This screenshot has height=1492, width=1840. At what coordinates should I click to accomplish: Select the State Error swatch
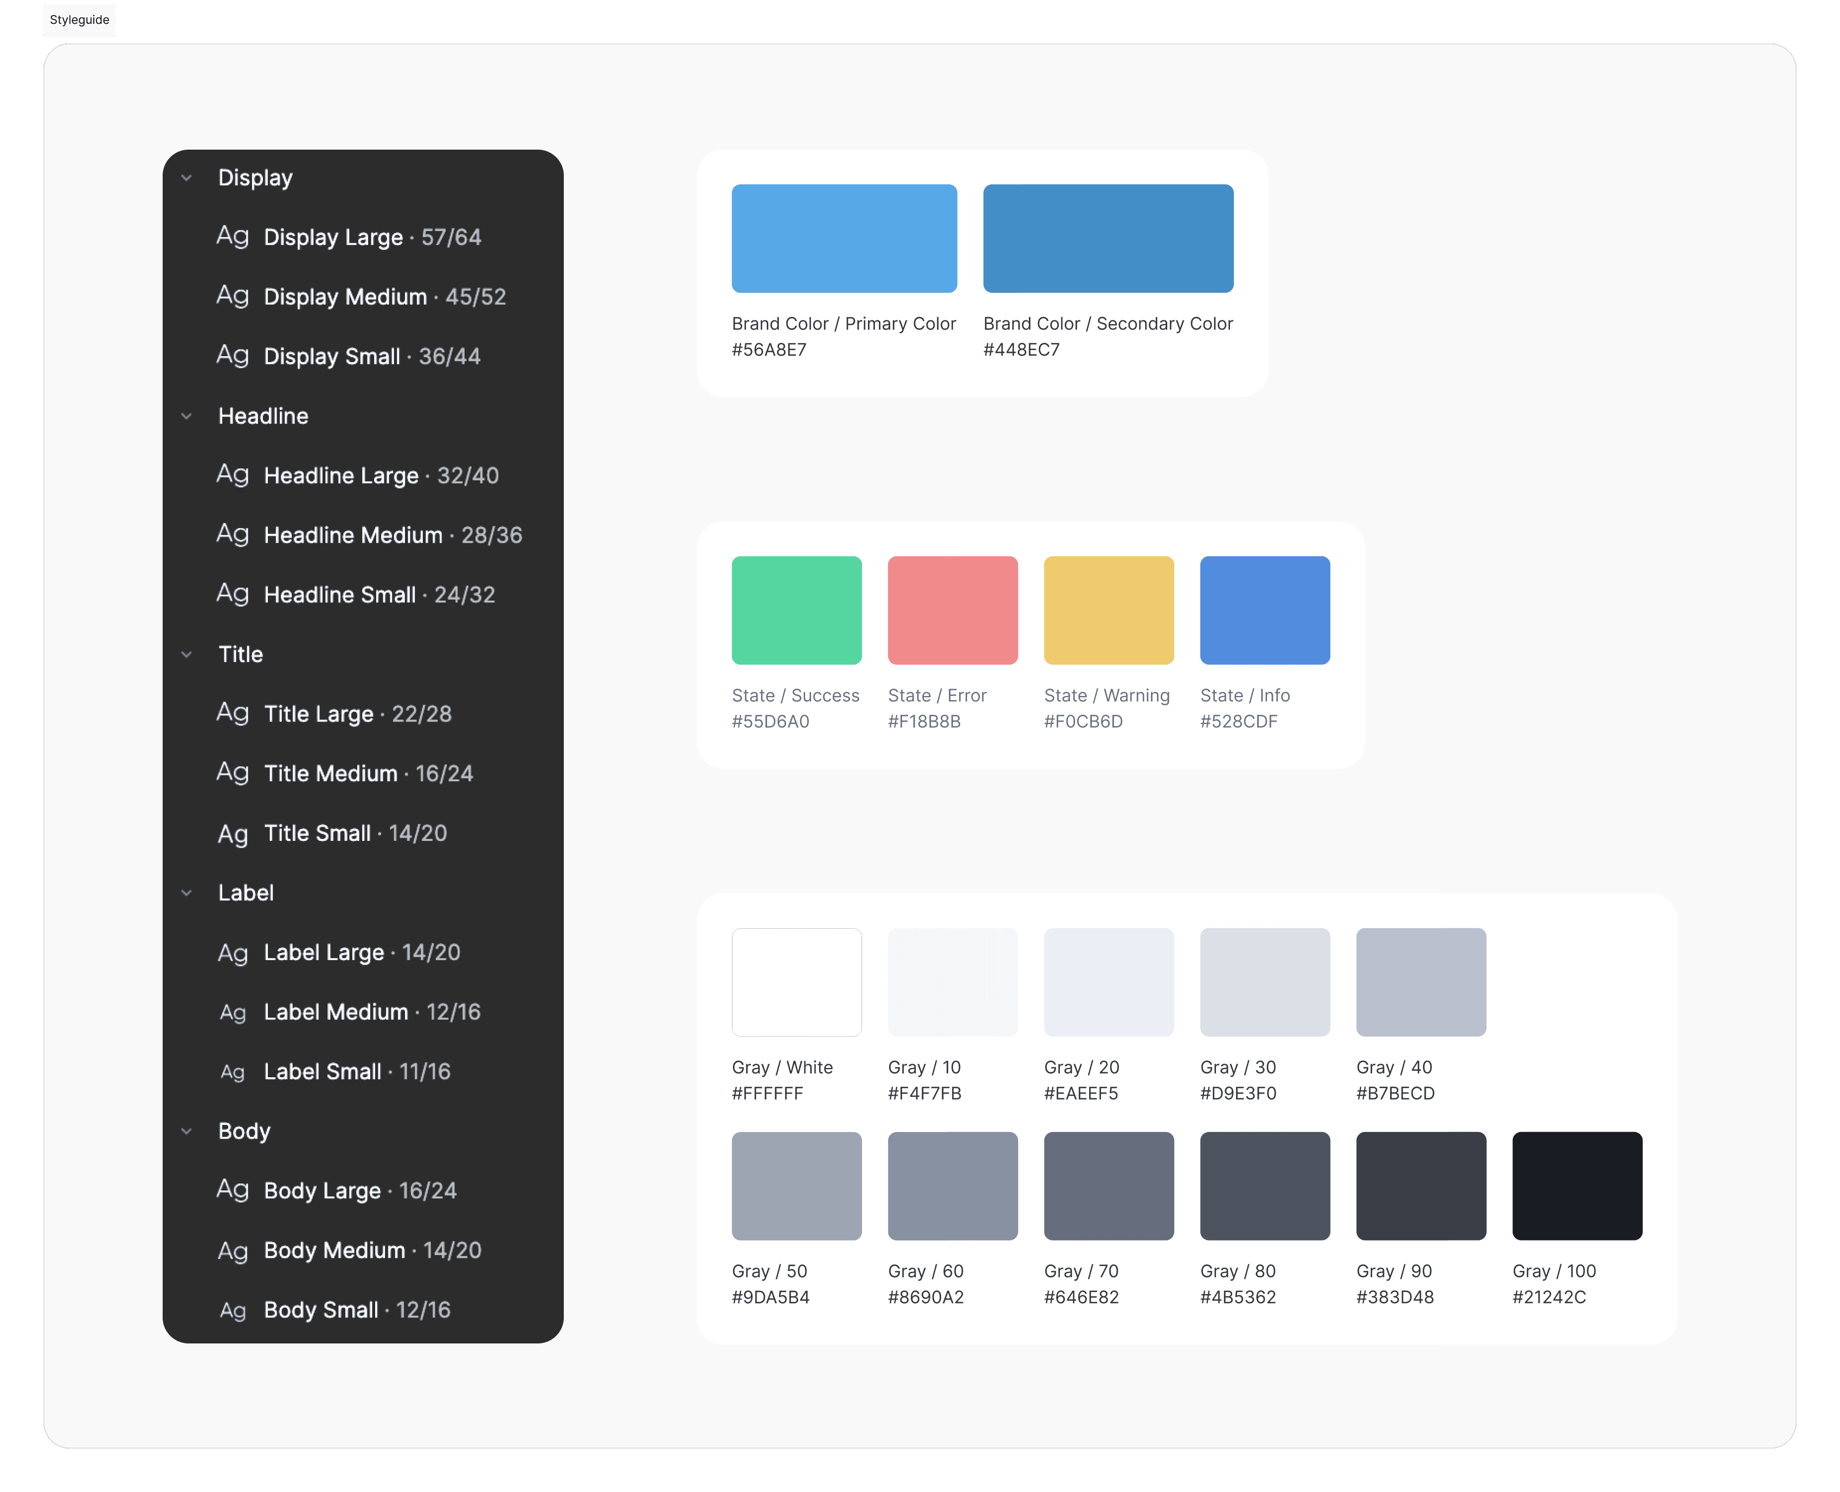tap(952, 610)
